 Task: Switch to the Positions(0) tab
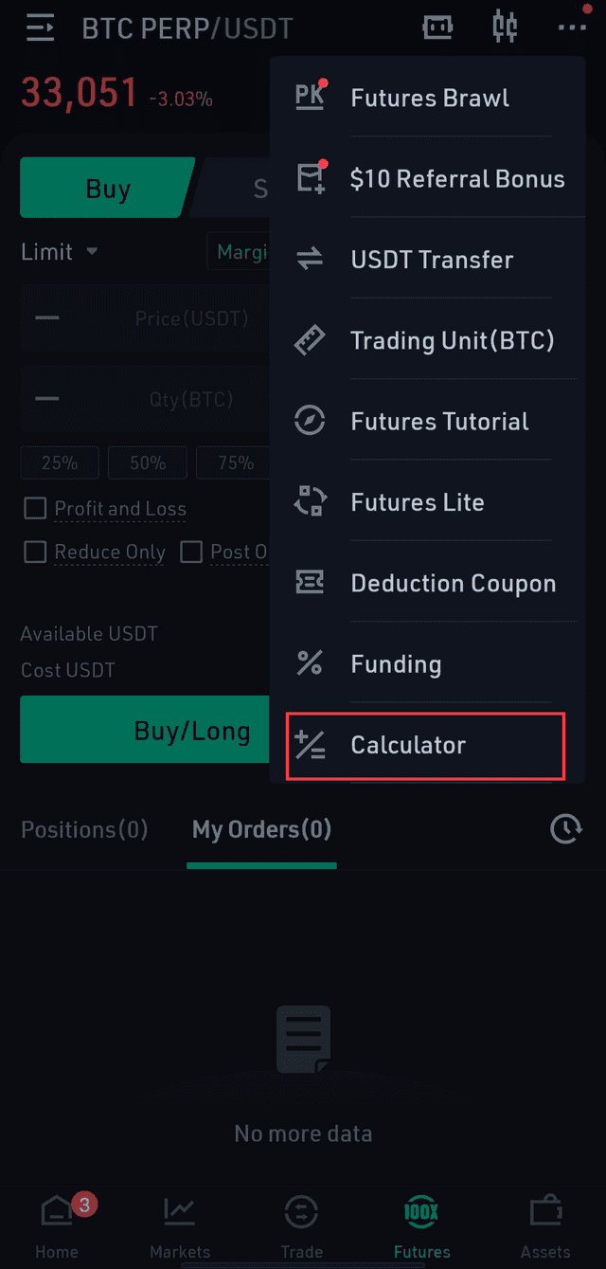click(x=84, y=830)
